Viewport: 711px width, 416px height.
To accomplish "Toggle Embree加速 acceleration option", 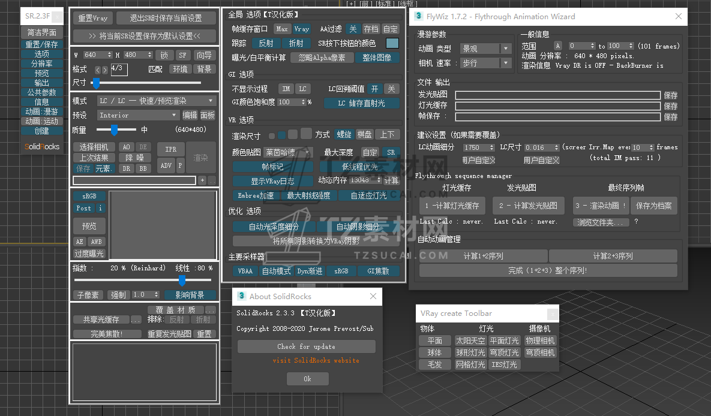I will click(255, 195).
